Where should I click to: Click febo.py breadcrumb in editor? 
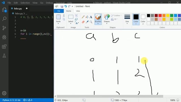tap(19, 14)
